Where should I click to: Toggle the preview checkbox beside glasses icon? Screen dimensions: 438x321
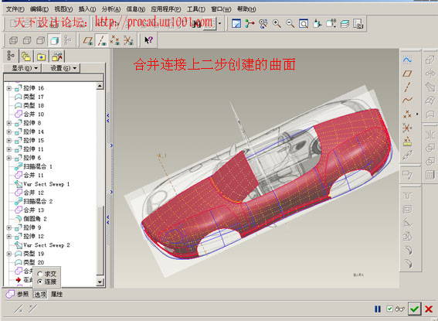coord(389,309)
